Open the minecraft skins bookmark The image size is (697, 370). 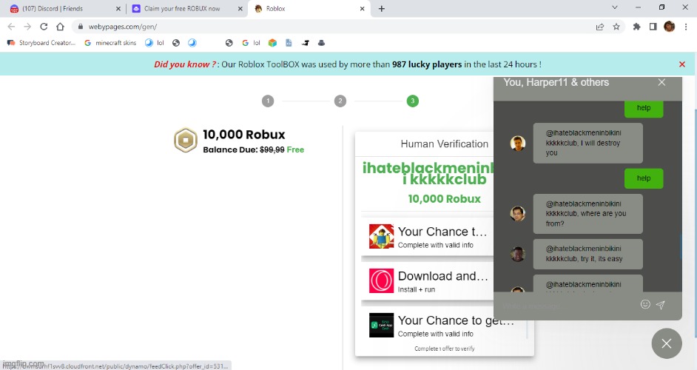(x=110, y=43)
